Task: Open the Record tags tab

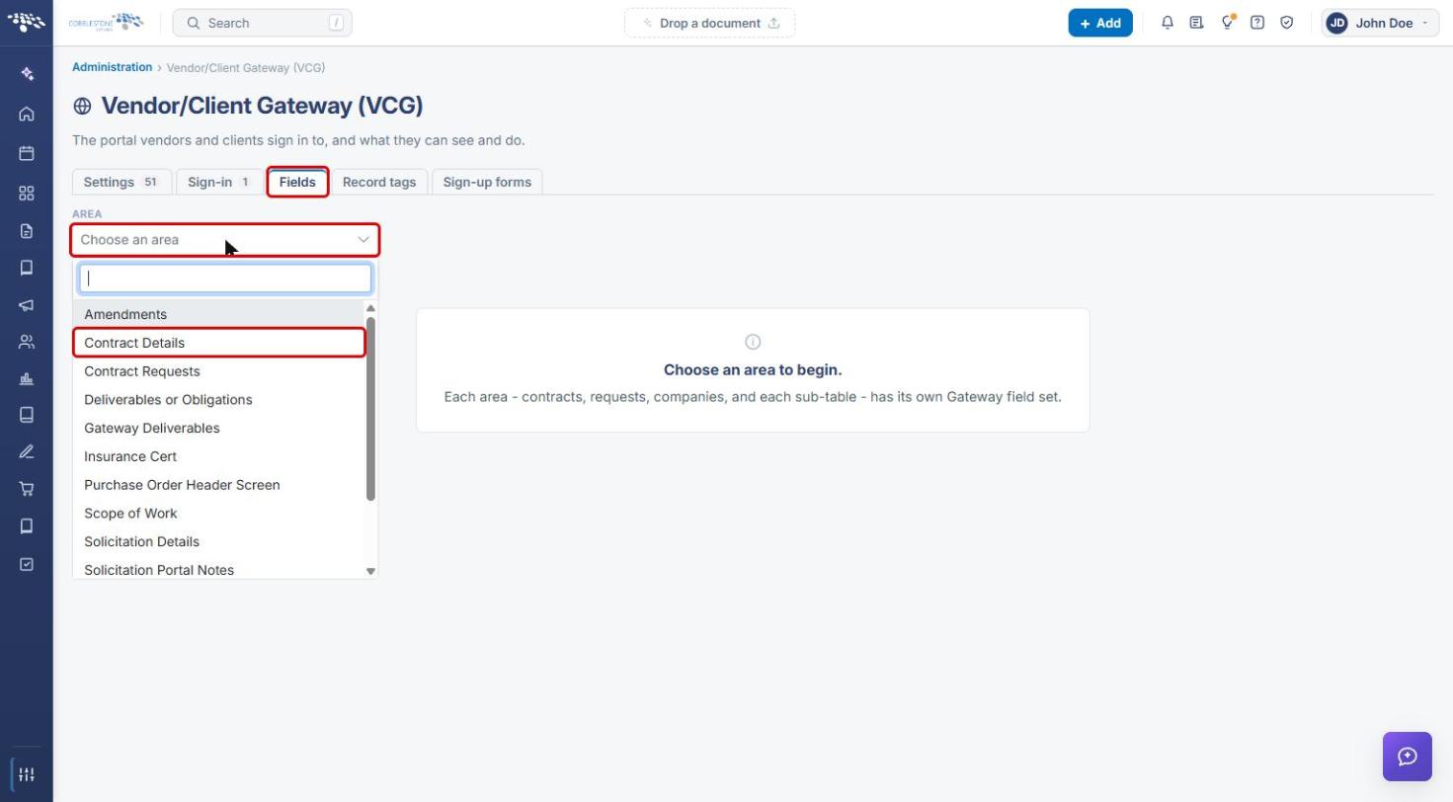Action: click(x=379, y=182)
